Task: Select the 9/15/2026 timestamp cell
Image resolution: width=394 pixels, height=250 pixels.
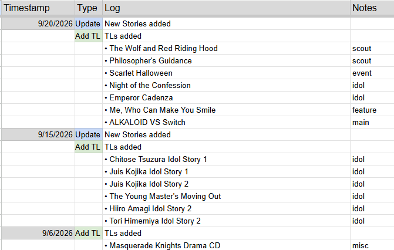Action: [38, 134]
